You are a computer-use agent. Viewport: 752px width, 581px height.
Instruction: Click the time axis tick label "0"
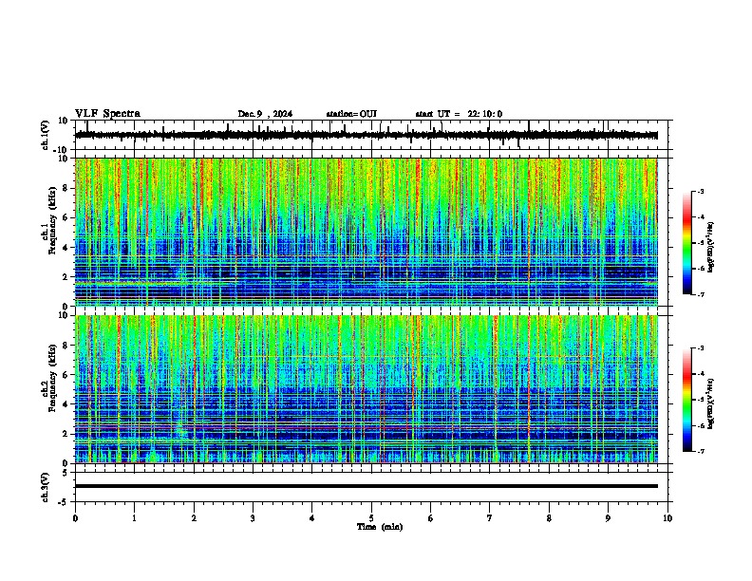point(75,518)
